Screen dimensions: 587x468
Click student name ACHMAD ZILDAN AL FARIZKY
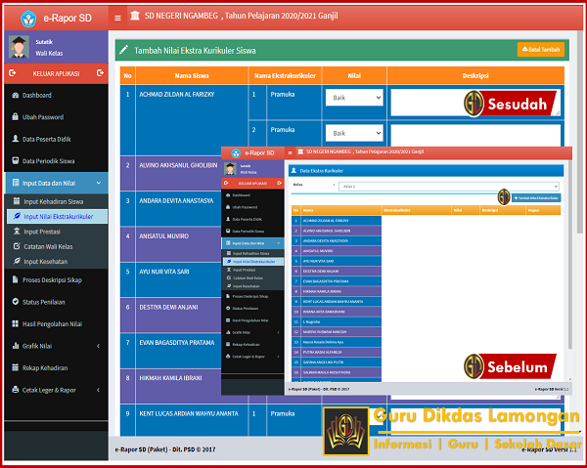(177, 94)
